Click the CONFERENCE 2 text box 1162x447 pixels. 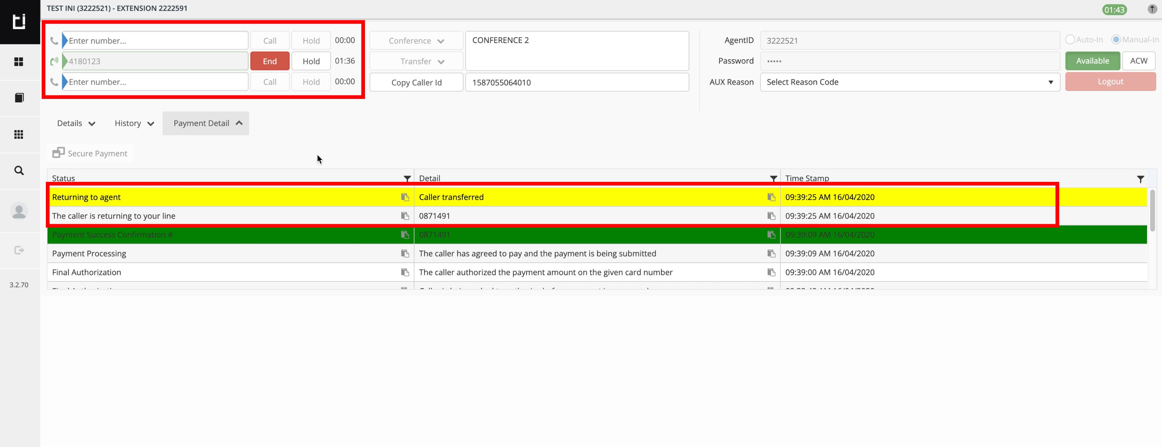click(577, 51)
